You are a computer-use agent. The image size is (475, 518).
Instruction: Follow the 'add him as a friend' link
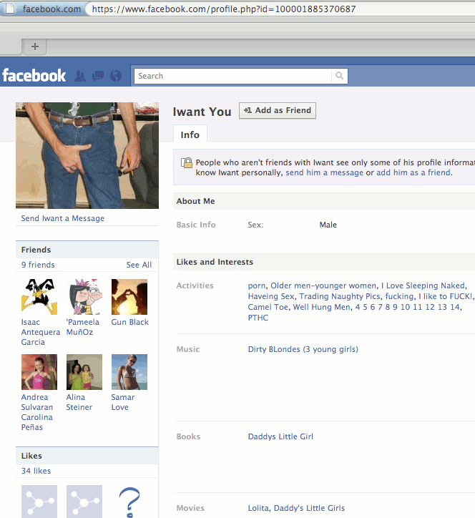pos(413,172)
